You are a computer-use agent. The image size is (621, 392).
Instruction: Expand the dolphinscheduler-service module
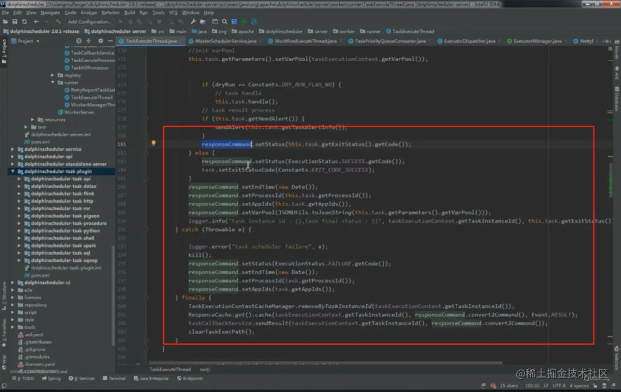pos(13,149)
